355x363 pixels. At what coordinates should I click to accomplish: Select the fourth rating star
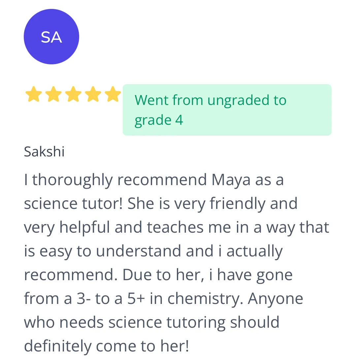click(x=93, y=94)
